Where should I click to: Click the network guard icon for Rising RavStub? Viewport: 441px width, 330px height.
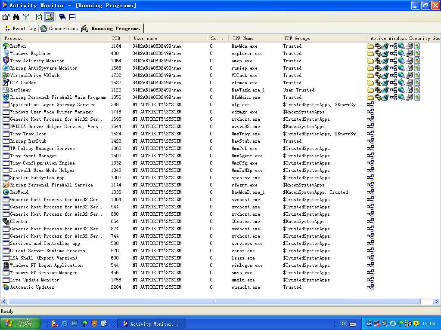pos(370,141)
